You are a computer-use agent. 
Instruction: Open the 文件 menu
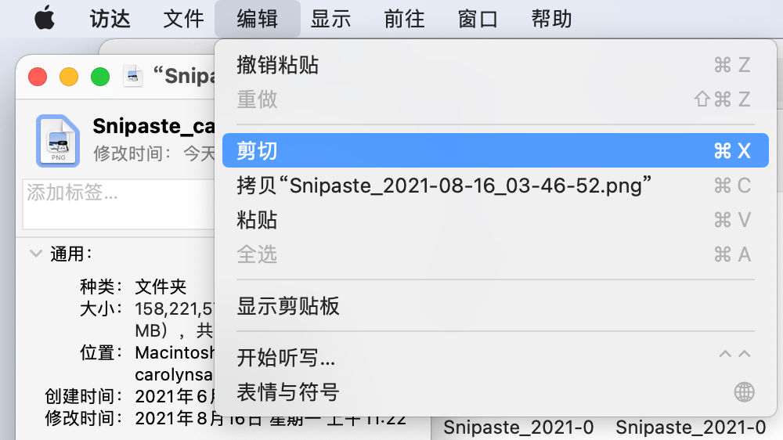coord(183,19)
